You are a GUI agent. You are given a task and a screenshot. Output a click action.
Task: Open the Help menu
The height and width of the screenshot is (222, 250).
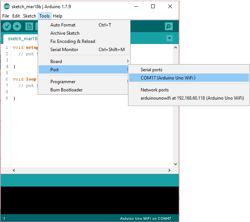pos(57,16)
